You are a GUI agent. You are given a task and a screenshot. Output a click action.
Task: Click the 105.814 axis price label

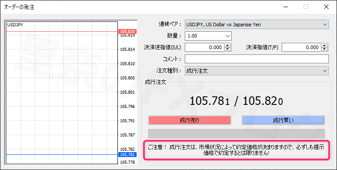[x=128, y=49]
